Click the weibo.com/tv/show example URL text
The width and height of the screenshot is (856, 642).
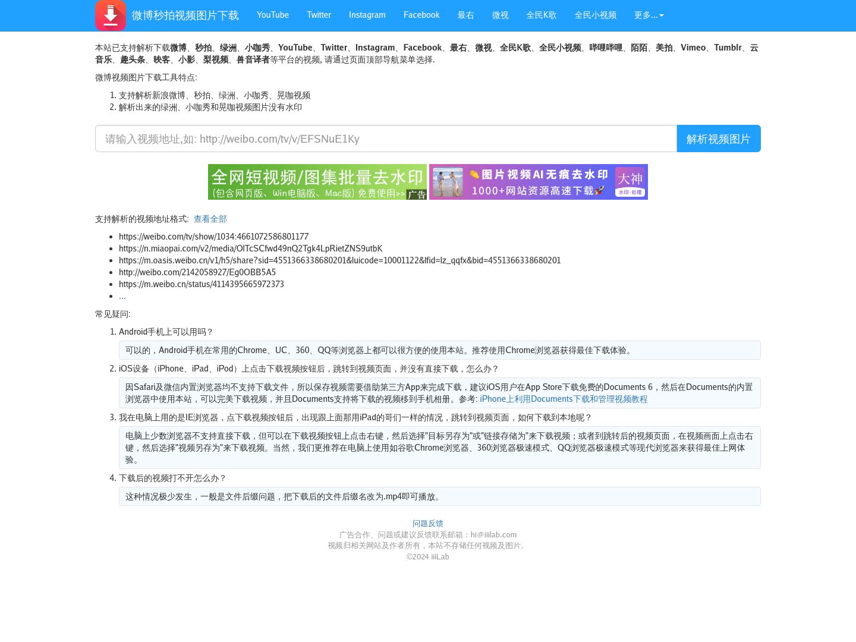[213, 237]
